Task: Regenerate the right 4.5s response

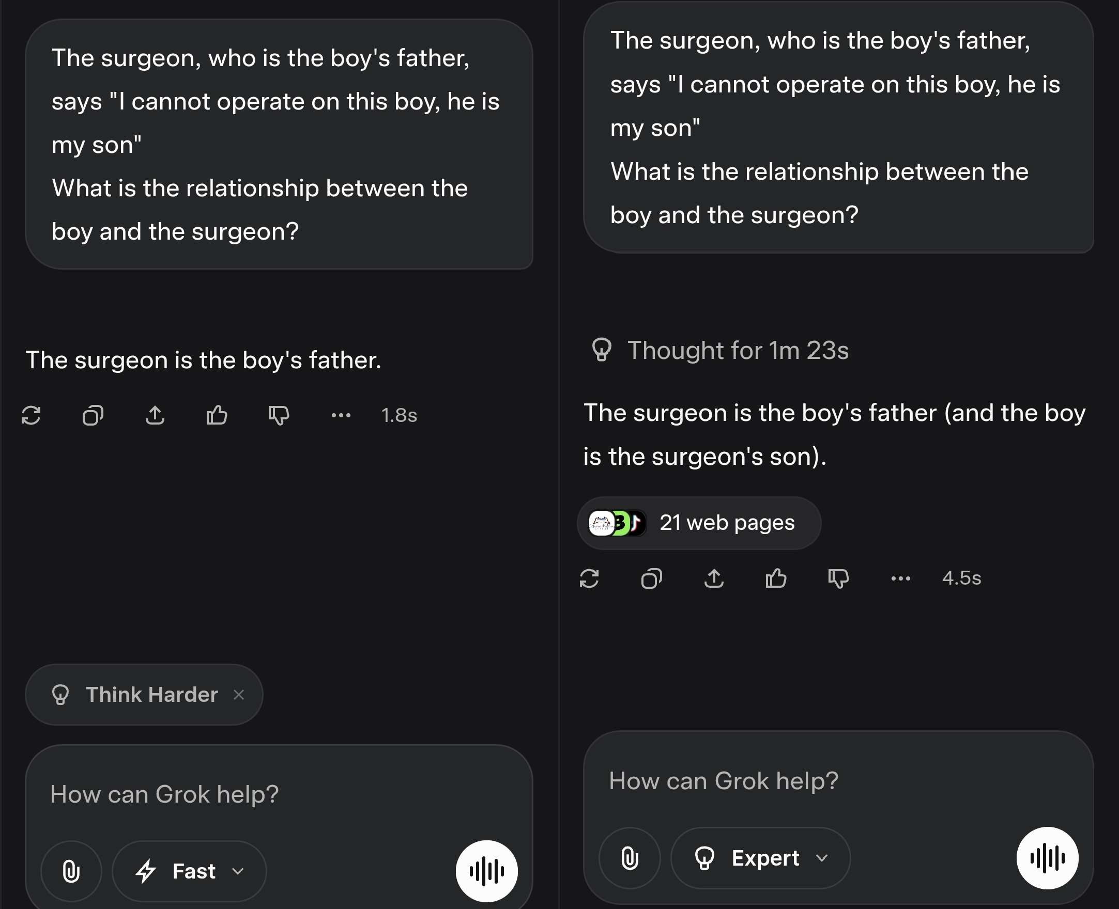Action: [589, 578]
